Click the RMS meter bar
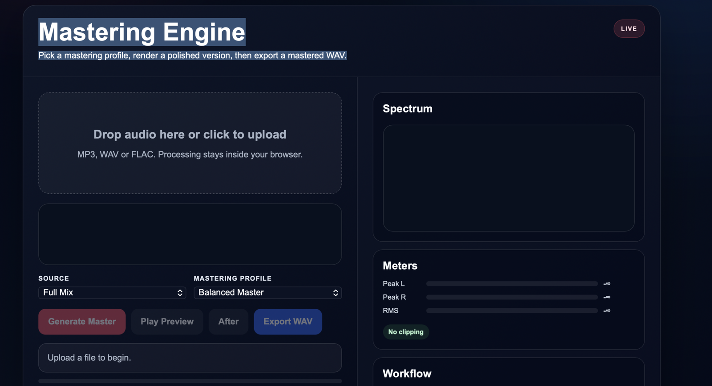This screenshot has width=712, height=386. [x=512, y=310]
